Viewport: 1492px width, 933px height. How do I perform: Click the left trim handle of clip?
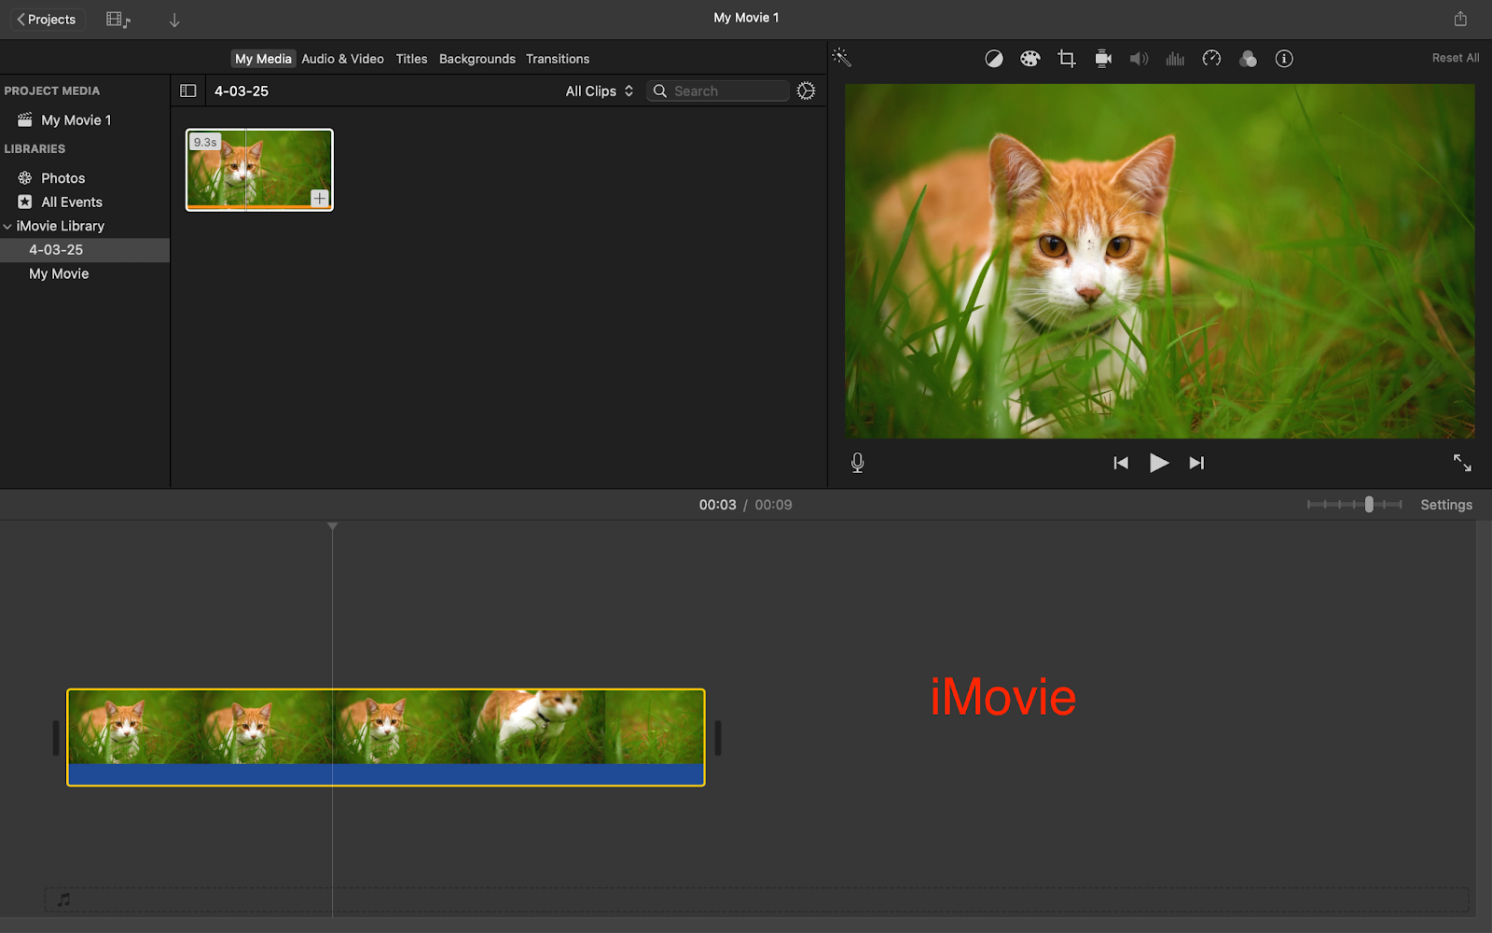click(56, 738)
